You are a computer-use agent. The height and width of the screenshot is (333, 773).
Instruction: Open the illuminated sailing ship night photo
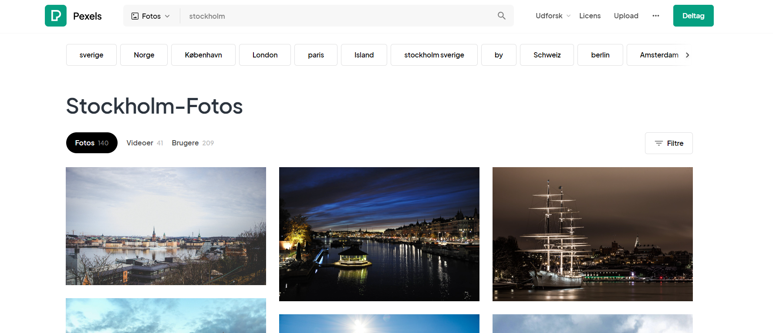(592, 234)
